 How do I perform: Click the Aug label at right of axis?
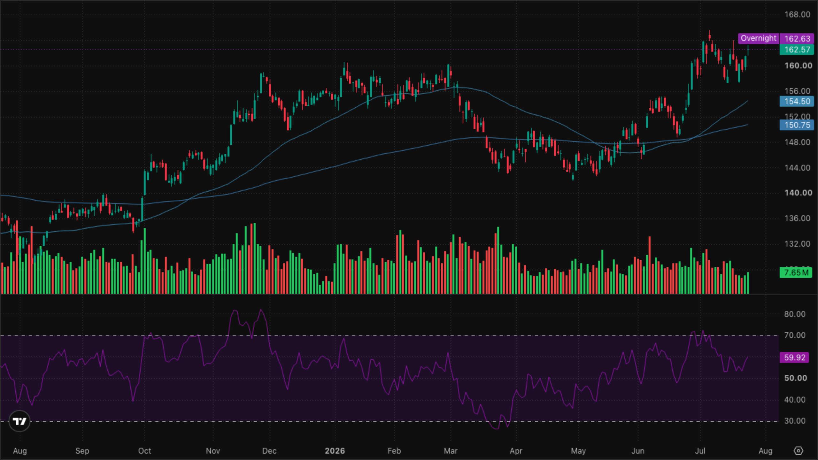click(765, 451)
